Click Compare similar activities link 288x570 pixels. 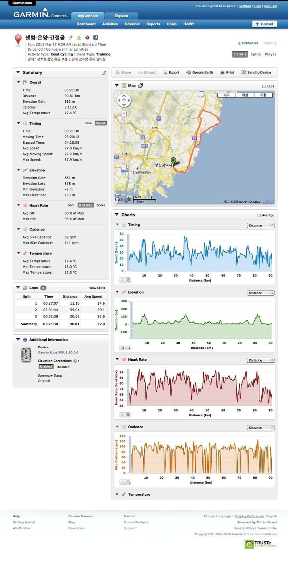(67, 50)
